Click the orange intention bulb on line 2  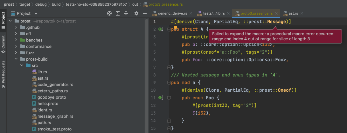(176, 28)
